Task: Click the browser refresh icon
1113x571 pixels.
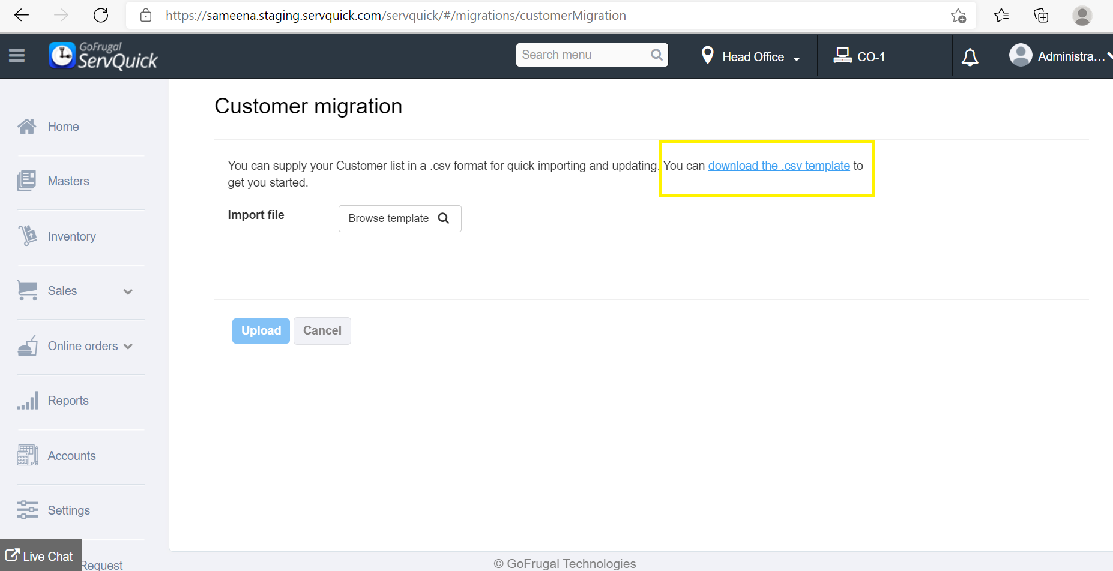Action: click(x=101, y=16)
